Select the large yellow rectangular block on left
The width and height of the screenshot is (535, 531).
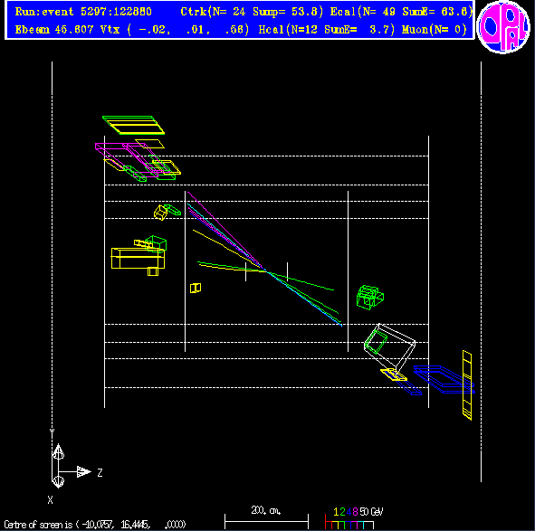tap(138, 259)
